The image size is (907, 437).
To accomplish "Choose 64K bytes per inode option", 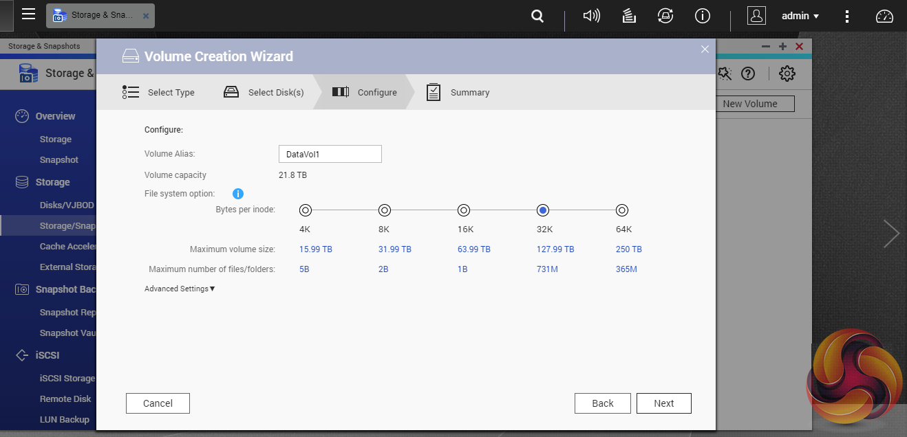I will point(622,210).
